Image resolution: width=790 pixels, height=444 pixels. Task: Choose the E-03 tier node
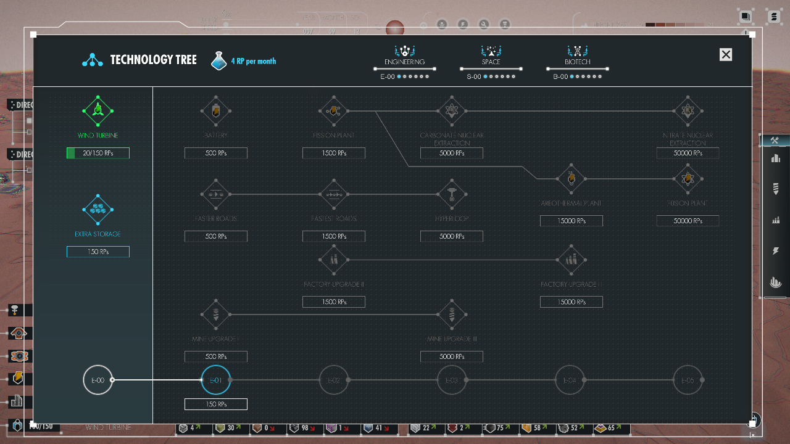pos(452,380)
